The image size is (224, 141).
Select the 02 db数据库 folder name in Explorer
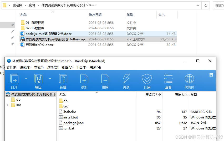[x=35, y=28]
